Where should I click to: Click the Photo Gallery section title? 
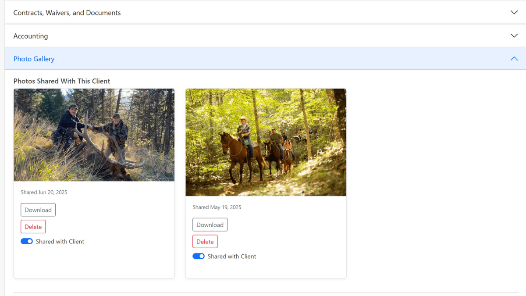pos(34,59)
